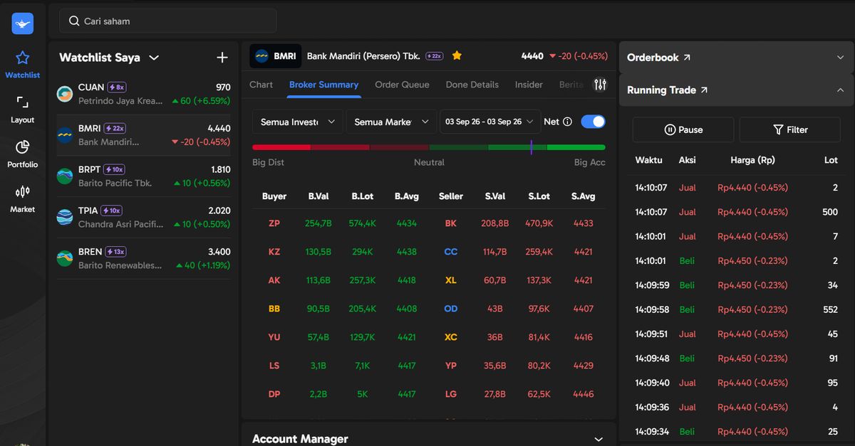Click buyer value 254,7B cell
The image size is (855, 446).
coord(318,223)
